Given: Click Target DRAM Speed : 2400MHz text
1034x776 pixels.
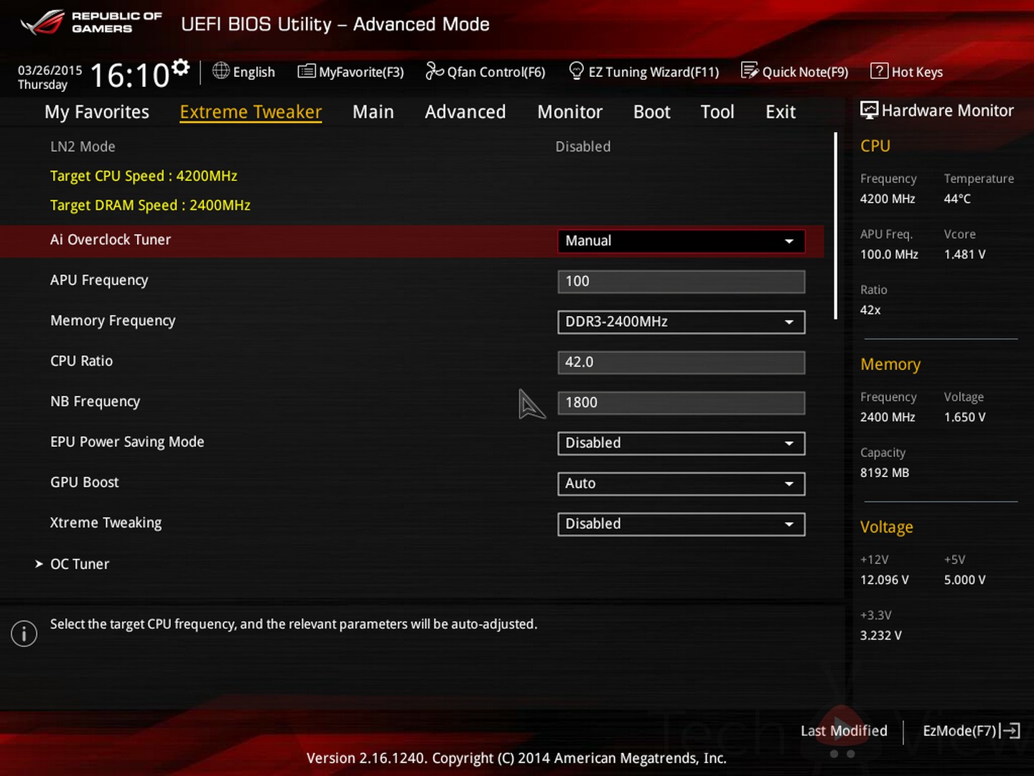Looking at the screenshot, I should coord(150,205).
